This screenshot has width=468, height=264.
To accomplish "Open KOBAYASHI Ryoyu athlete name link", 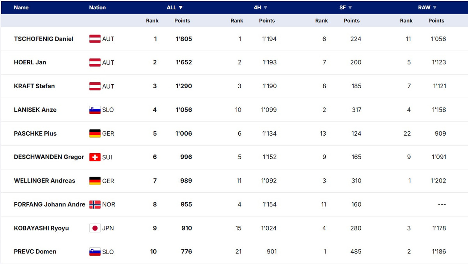I will click(x=41, y=228).
